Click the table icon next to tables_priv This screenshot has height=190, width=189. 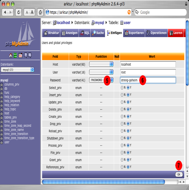(x=2, y=118)
